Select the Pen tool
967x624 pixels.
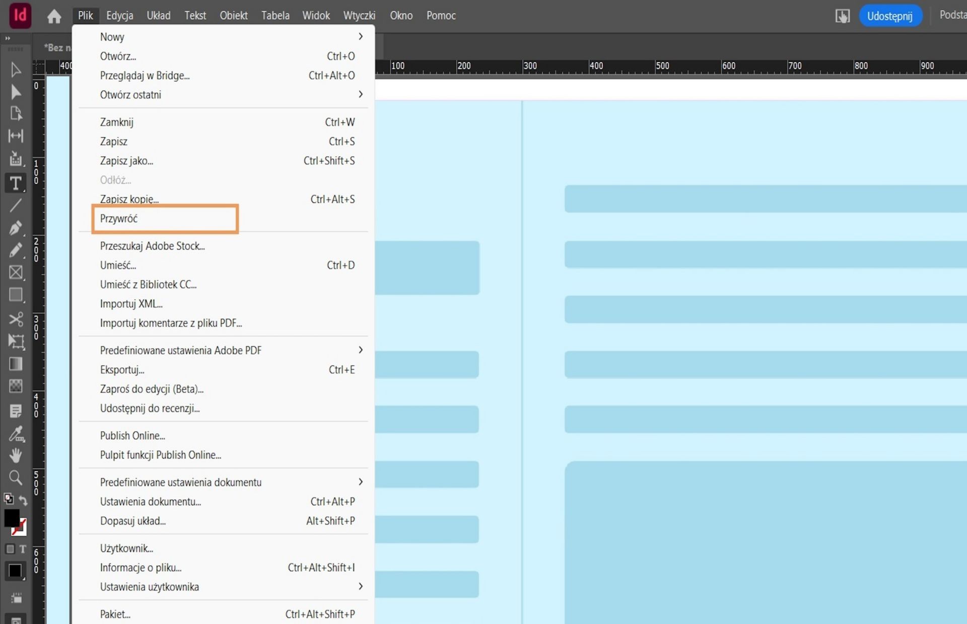15,228
